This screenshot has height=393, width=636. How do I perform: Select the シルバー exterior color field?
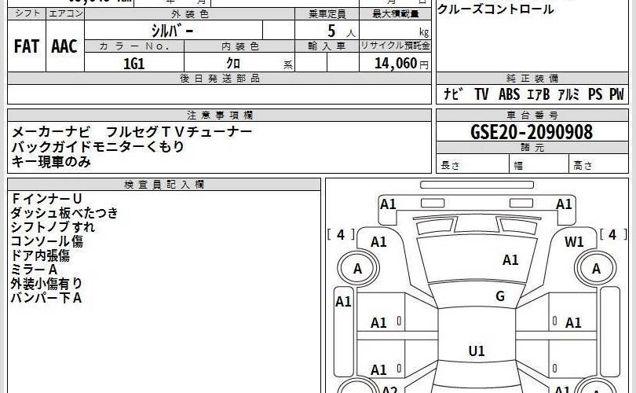coord(174,31)
